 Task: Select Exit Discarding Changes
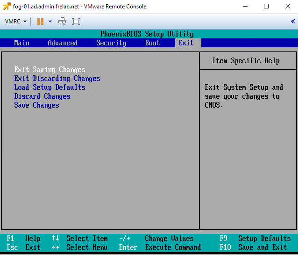point(57,79)
